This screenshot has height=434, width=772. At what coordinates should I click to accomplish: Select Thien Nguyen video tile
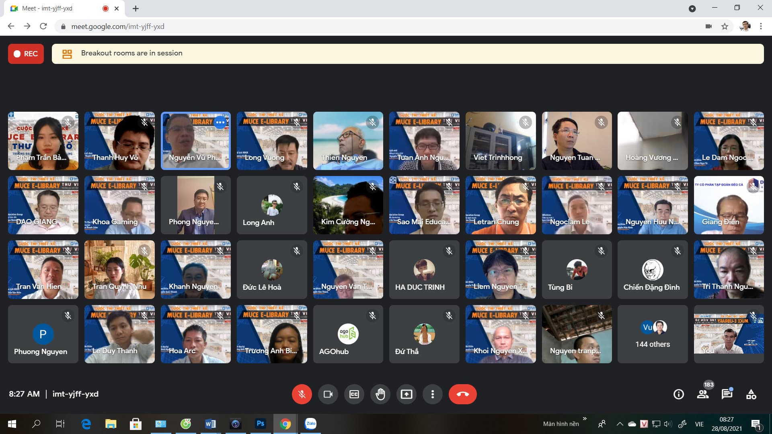click(x=348, y=141)
